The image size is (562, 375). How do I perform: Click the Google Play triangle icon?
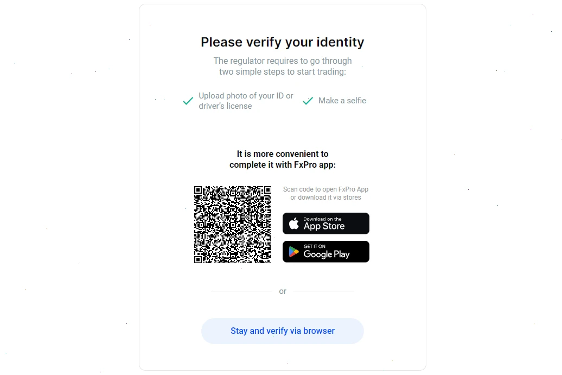coord(293,251)
